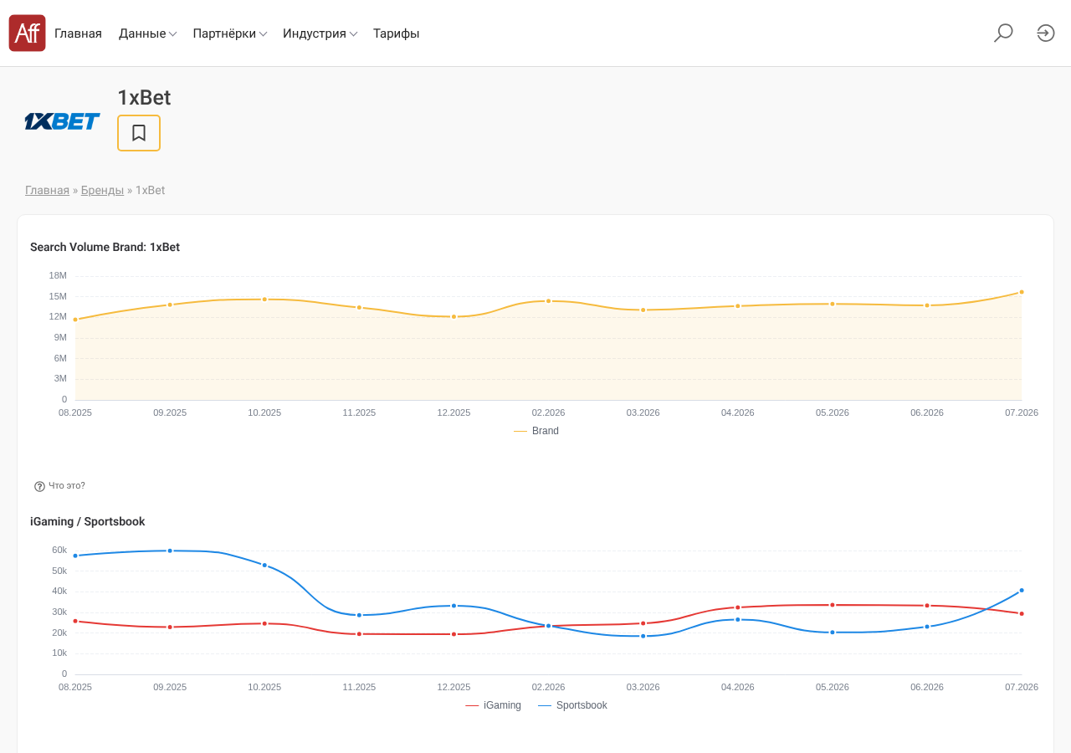Image resolution: width=1071 pixels, height=753 pixels.
Task: Follow the Бренды breadcrumb link
Action: [102, 190]
